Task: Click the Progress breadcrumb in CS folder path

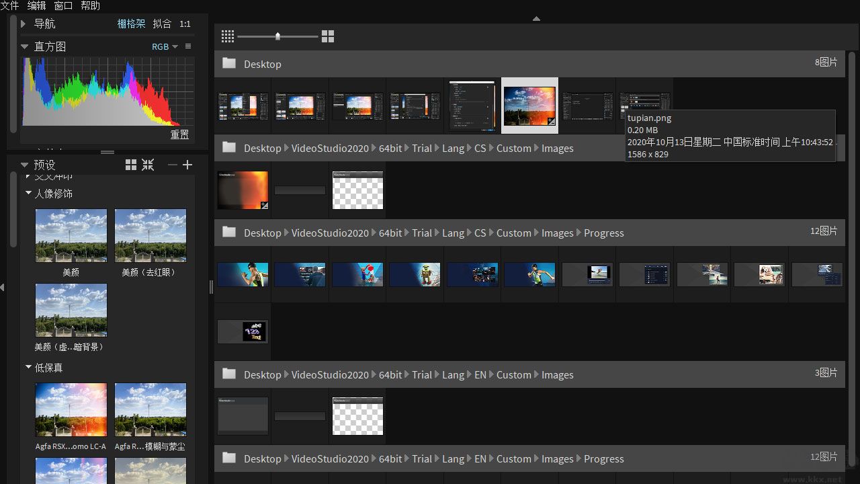Action: point(603,233)
